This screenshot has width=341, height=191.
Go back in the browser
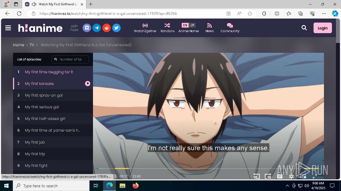7,14
